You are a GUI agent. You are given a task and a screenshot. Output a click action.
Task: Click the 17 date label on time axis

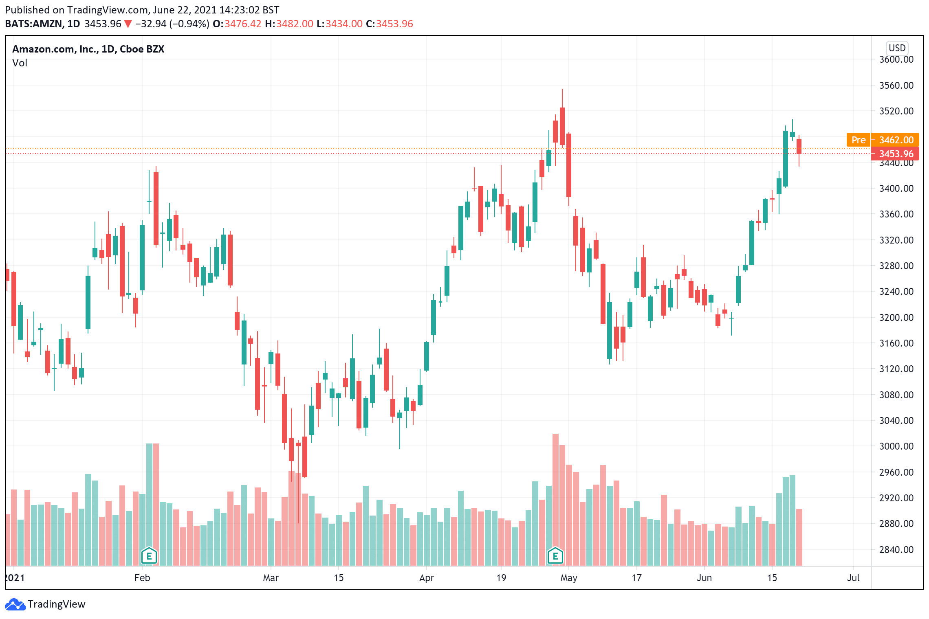click(x=636, y=578)
